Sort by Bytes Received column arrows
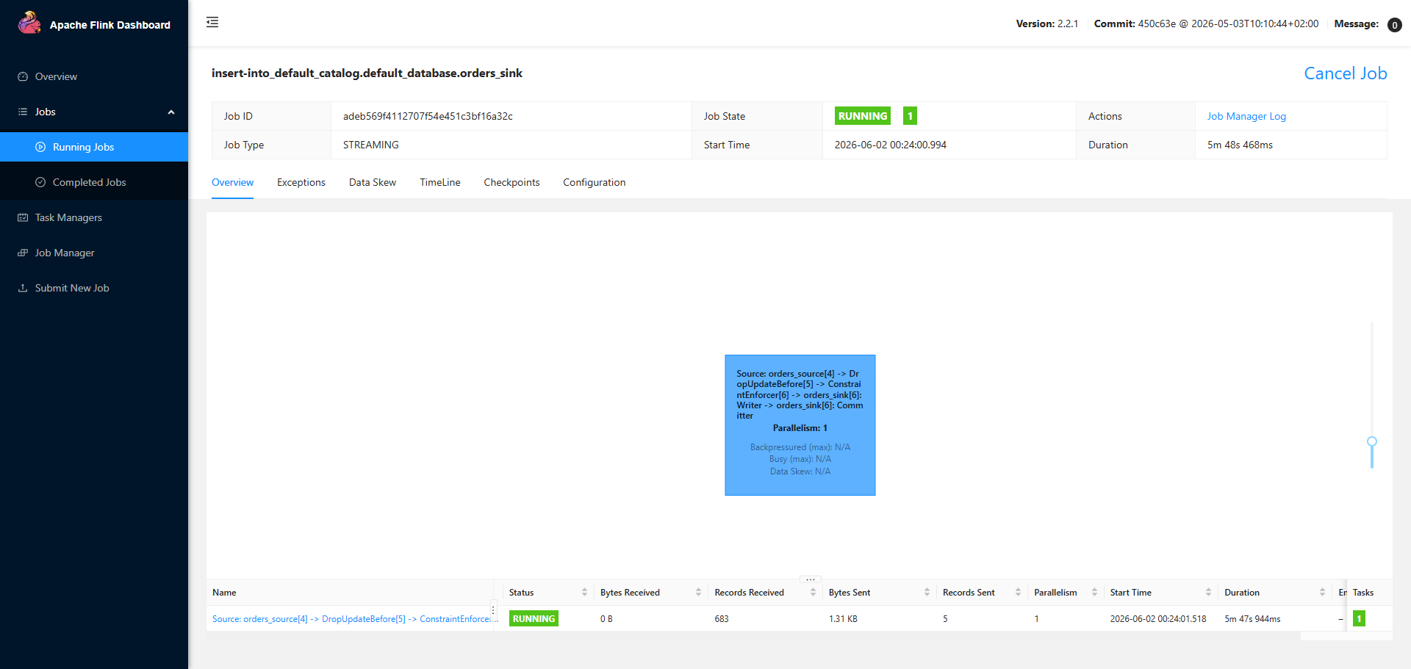 698,592
